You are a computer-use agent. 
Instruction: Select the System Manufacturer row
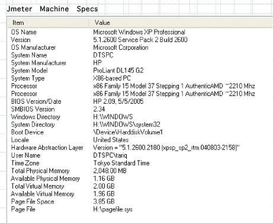[140, 63]
